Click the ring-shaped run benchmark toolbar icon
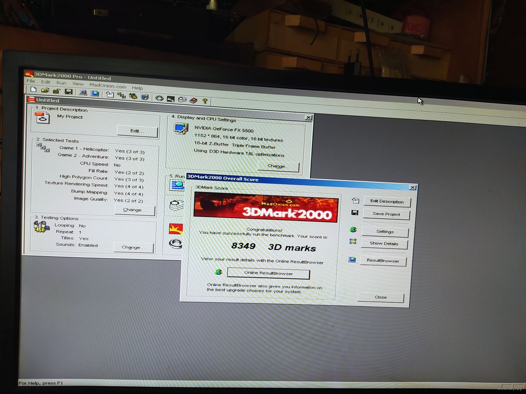Image resolution: width=526 pixels, height=394 pixels. pyautogui.click(x=159, y=98)
